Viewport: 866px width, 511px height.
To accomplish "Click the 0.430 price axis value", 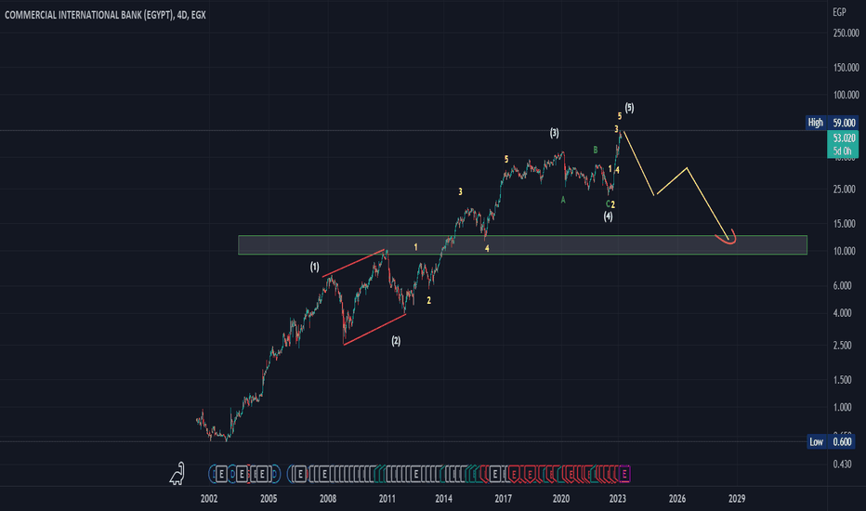I will (842, 465).
